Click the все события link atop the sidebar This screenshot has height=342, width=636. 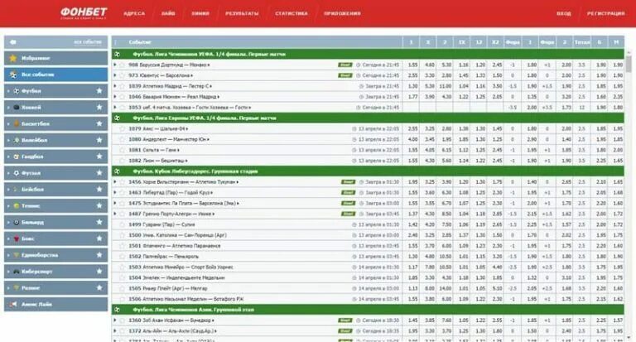[x=88, y=41]
